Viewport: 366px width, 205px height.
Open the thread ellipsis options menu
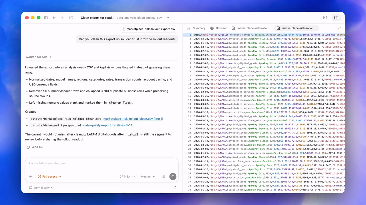167,18
